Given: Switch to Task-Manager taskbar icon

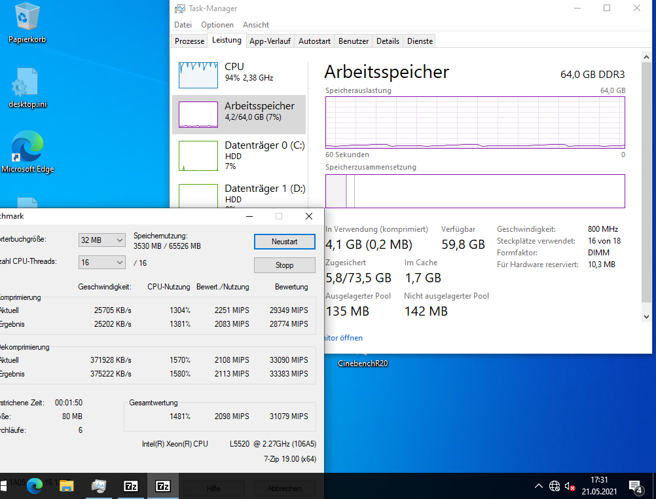Looking at the screenshot, I should tap(99, 486).
